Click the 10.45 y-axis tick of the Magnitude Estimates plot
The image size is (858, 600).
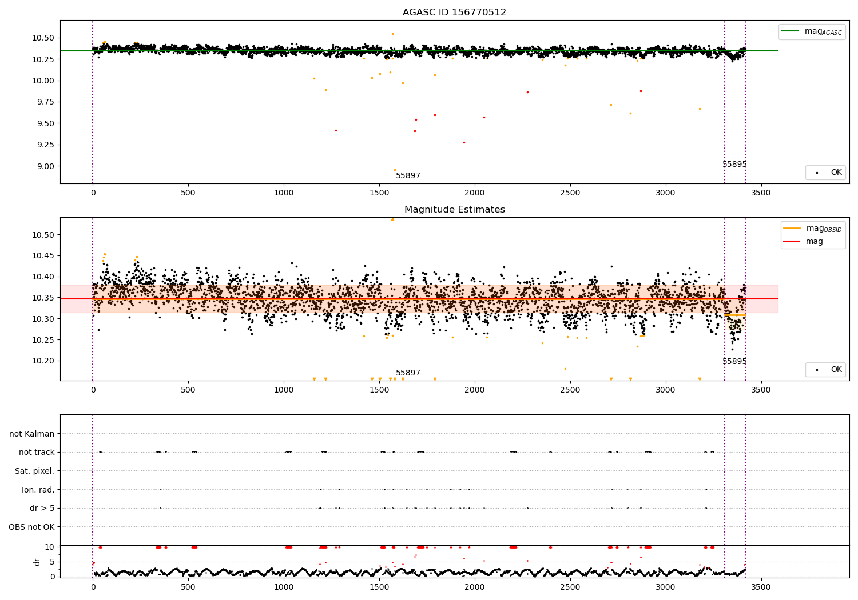tap(43, 256)
